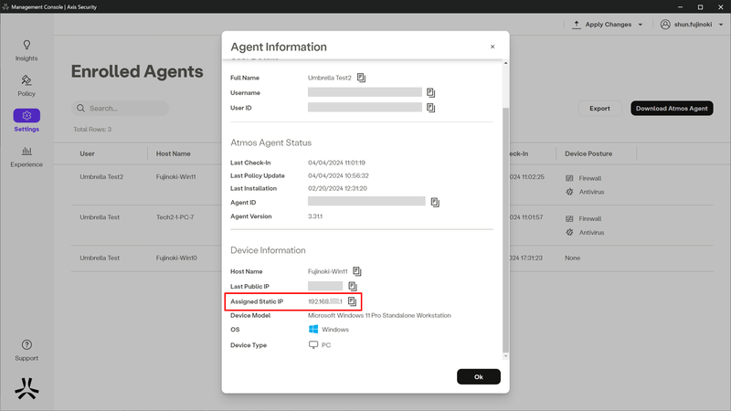Click the PC device type monitor icon
Image resolution: width=731 pixels, height=411 pixels.
click(x=313, y=345)
